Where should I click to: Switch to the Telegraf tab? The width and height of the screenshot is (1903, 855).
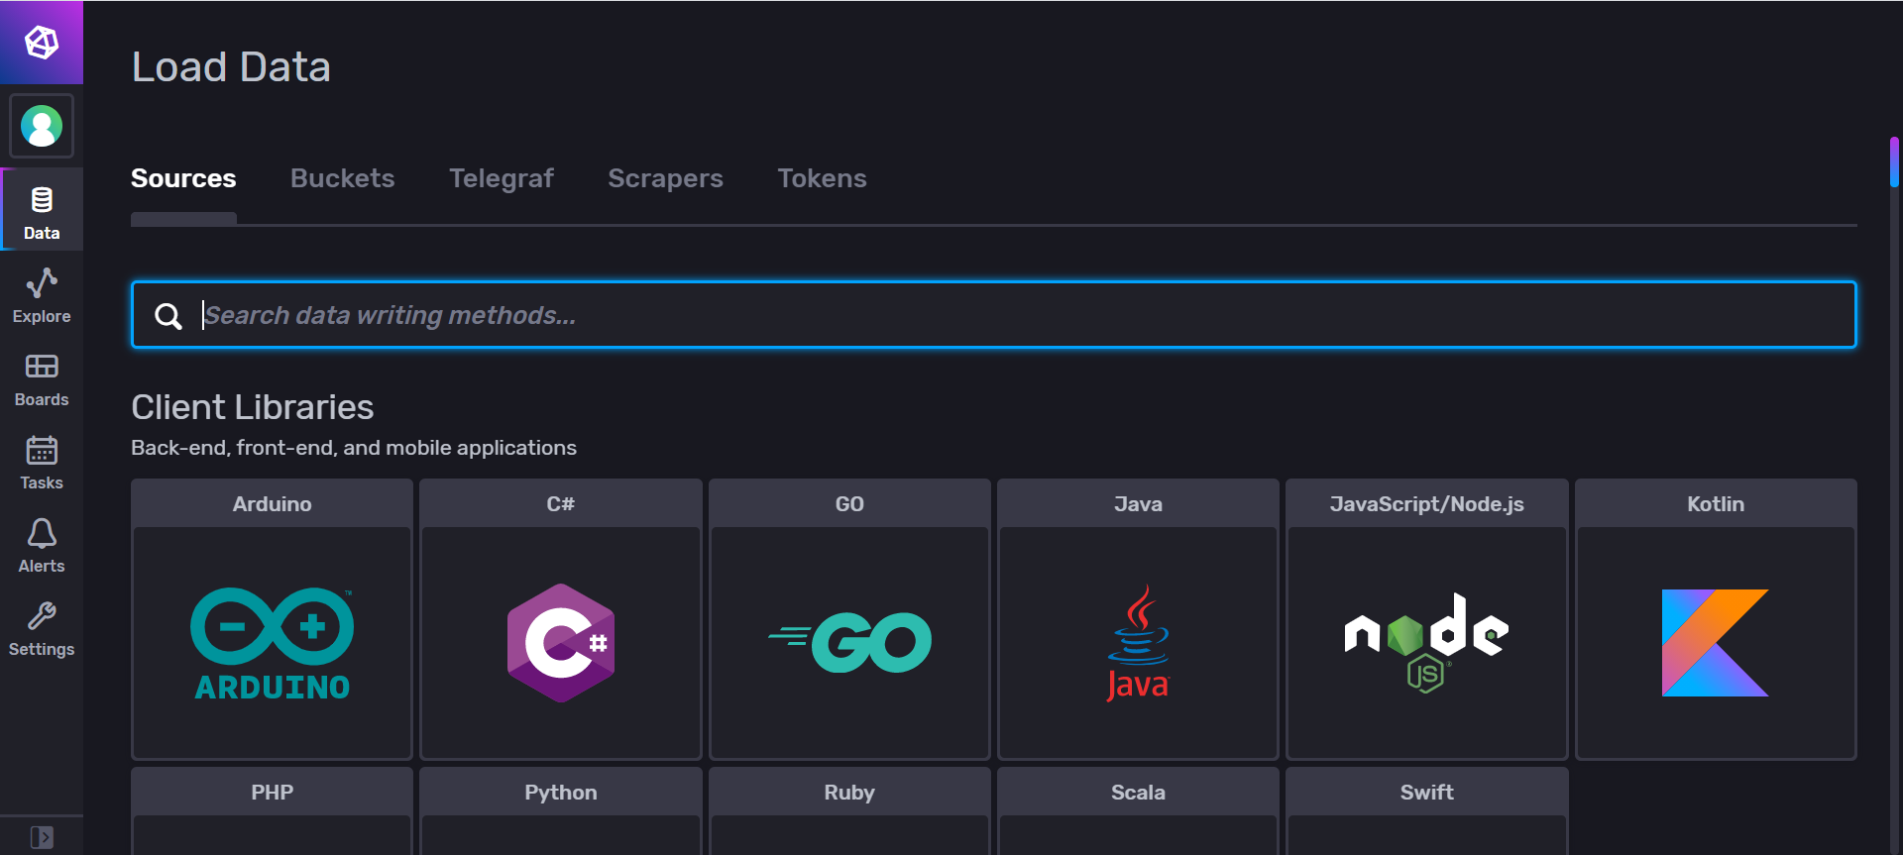point(502,178)
